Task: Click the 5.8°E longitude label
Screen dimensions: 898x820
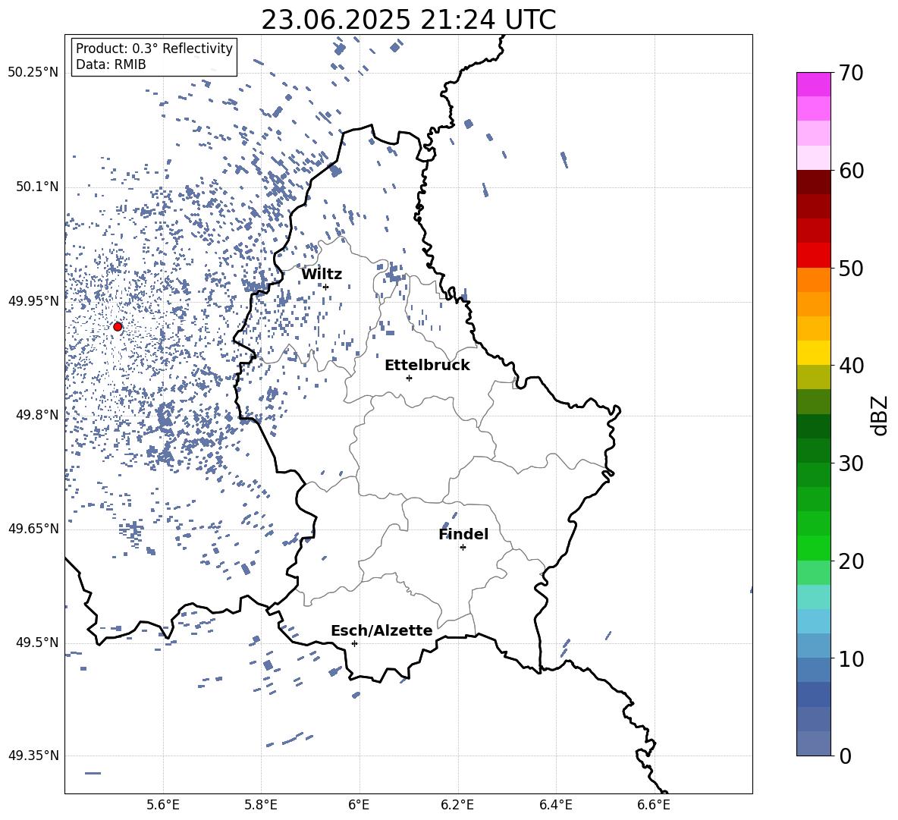Action: point(261,805)
